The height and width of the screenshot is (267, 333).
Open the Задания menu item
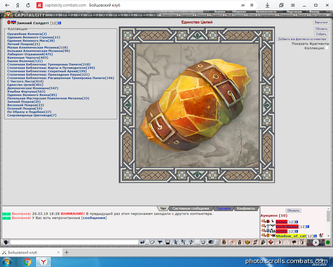coord(186,15)
